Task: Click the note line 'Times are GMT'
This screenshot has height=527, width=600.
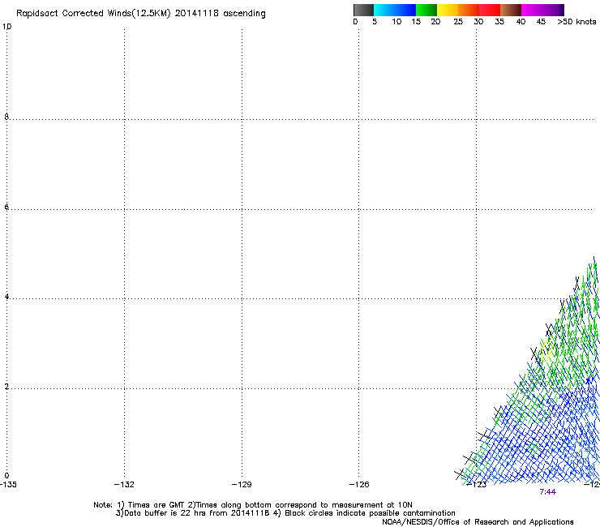Action: point(156,505)
